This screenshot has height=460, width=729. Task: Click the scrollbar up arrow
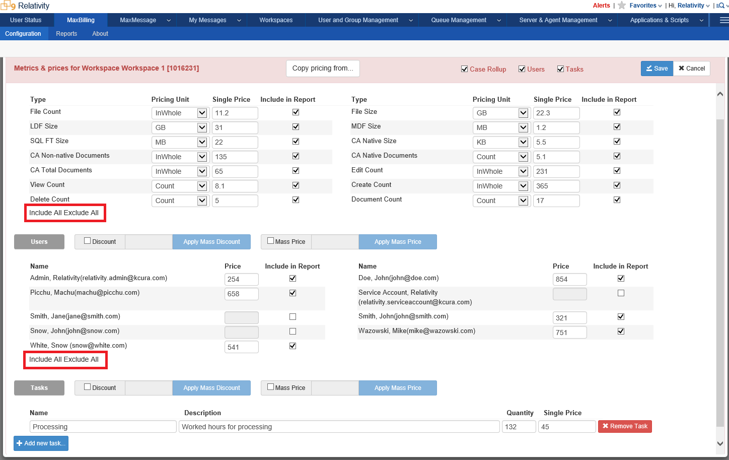point(720,94)
